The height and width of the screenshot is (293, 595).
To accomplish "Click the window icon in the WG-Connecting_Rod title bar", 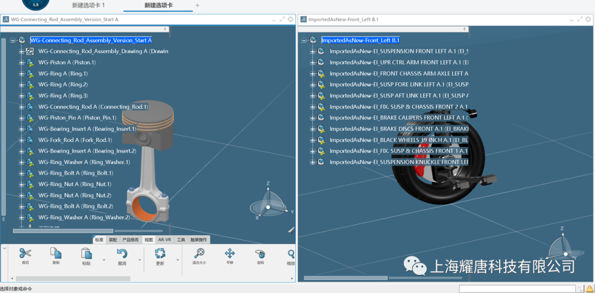I will (6, 19).
